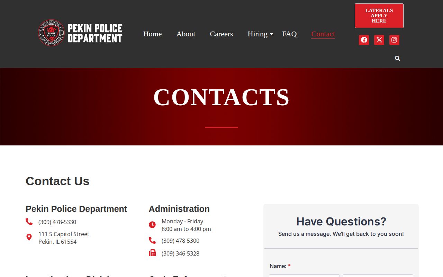
Task: Click map pin icon beside 111 S Capitol Street
Action: [x=29, y=237]
